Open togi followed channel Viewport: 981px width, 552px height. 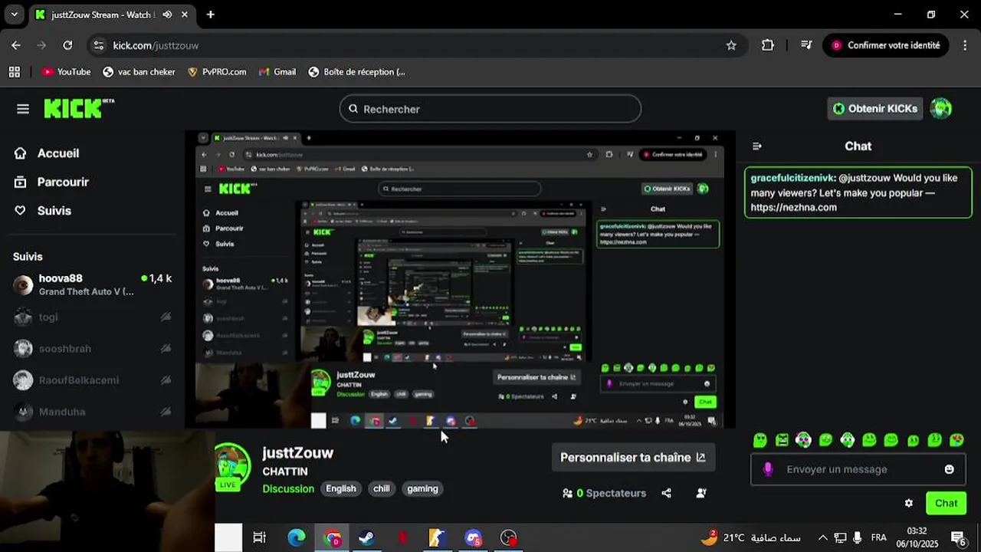click(93, 317)
